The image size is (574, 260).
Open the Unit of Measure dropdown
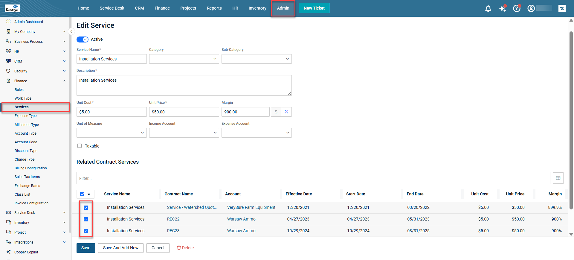click(111, 133)
